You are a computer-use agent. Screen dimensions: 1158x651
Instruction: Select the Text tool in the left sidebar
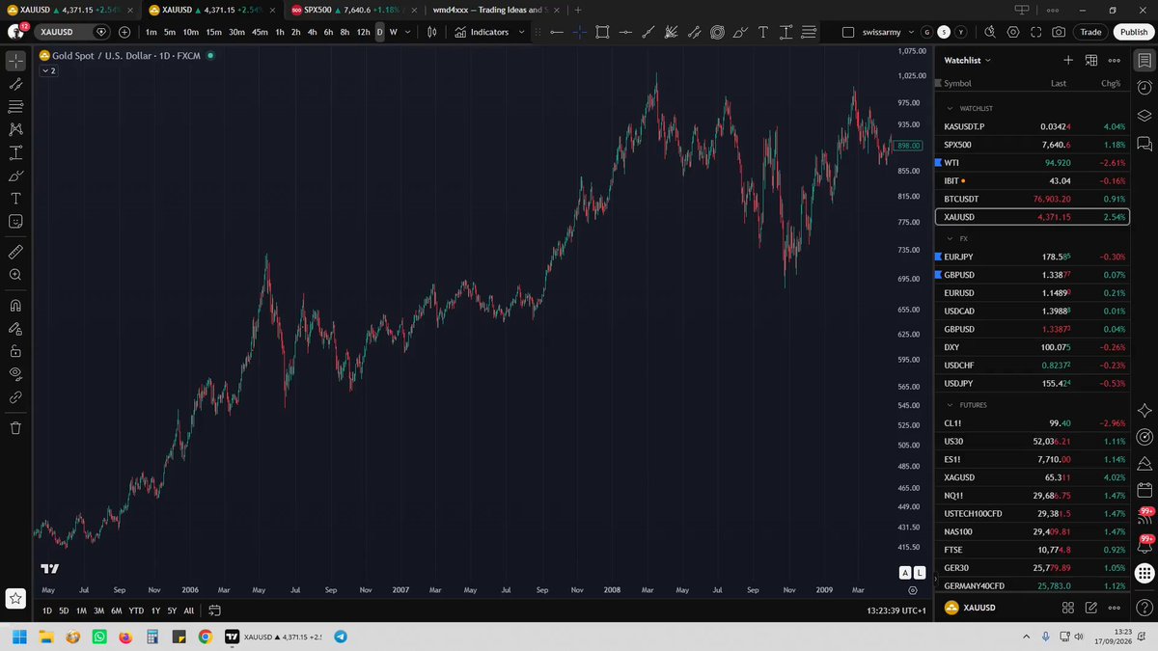point(15,198)
